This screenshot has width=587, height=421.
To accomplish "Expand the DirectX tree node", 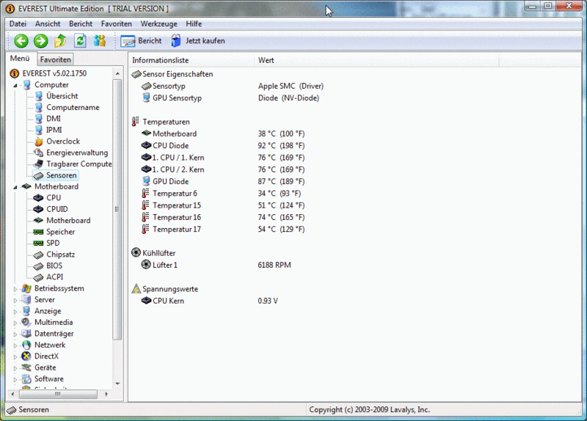I will [15, 356].
